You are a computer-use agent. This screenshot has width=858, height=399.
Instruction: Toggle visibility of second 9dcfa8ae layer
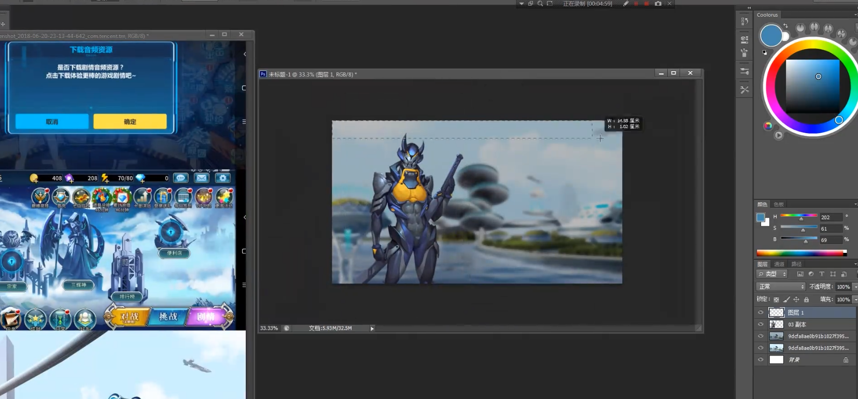(761, 348)
